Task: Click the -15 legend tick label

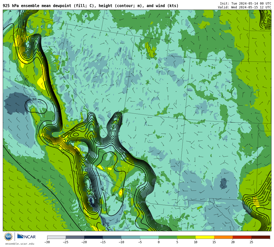Action: [x=103, y=242]
